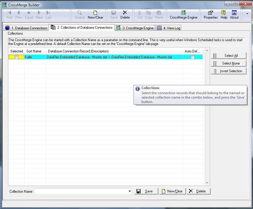Open Help from the toolbar

pos(224,15)
